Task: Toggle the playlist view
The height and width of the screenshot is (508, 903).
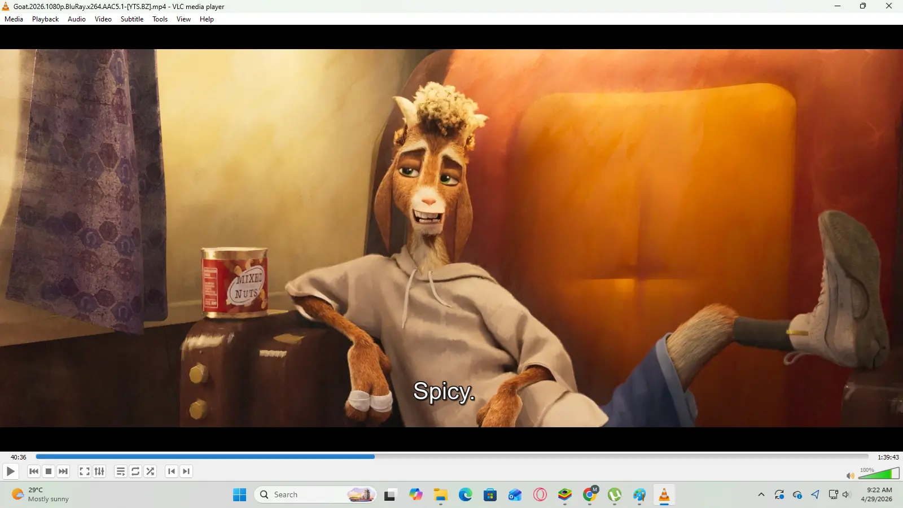Action: point(121,471)
